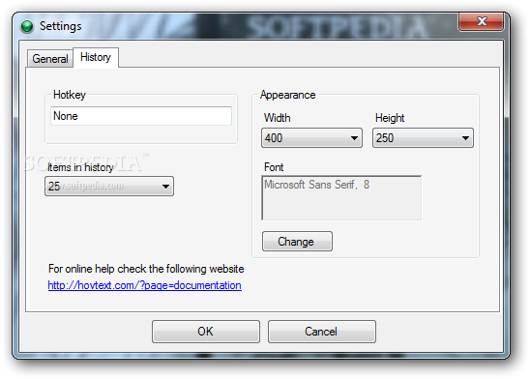Viewport: 530px width, 379px height.
Task: Open the Items in history dropdown
Action: pyautogui.click(x=109, y=187)
